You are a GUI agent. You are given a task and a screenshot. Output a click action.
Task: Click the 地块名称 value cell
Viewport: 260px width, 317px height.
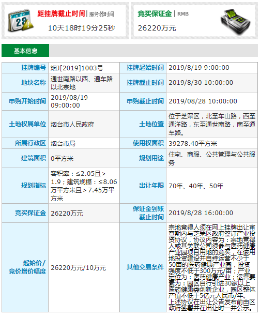click(x=84, y=83)
